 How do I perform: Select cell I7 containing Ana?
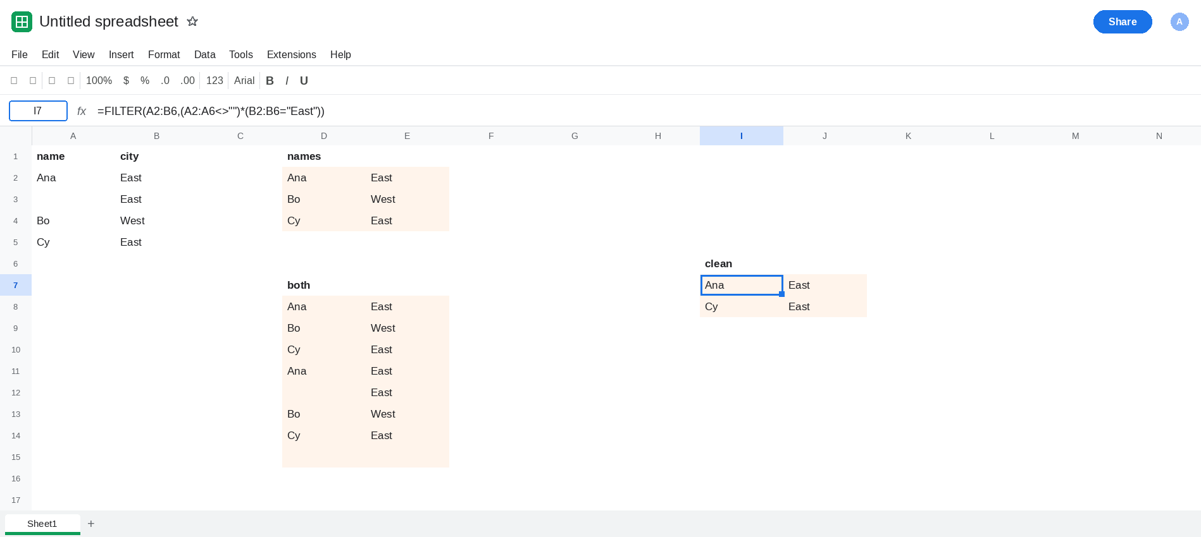pos(742,285)
